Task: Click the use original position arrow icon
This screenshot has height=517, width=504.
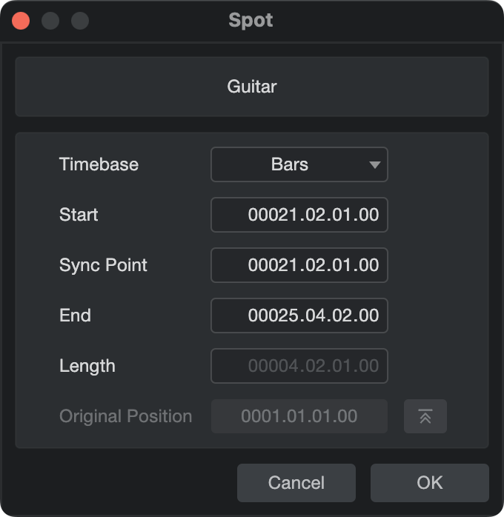Action: (425, 416)
